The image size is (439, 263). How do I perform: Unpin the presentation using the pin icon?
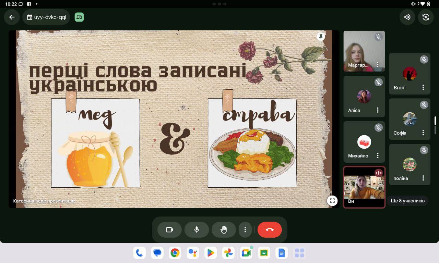point(321,37)
